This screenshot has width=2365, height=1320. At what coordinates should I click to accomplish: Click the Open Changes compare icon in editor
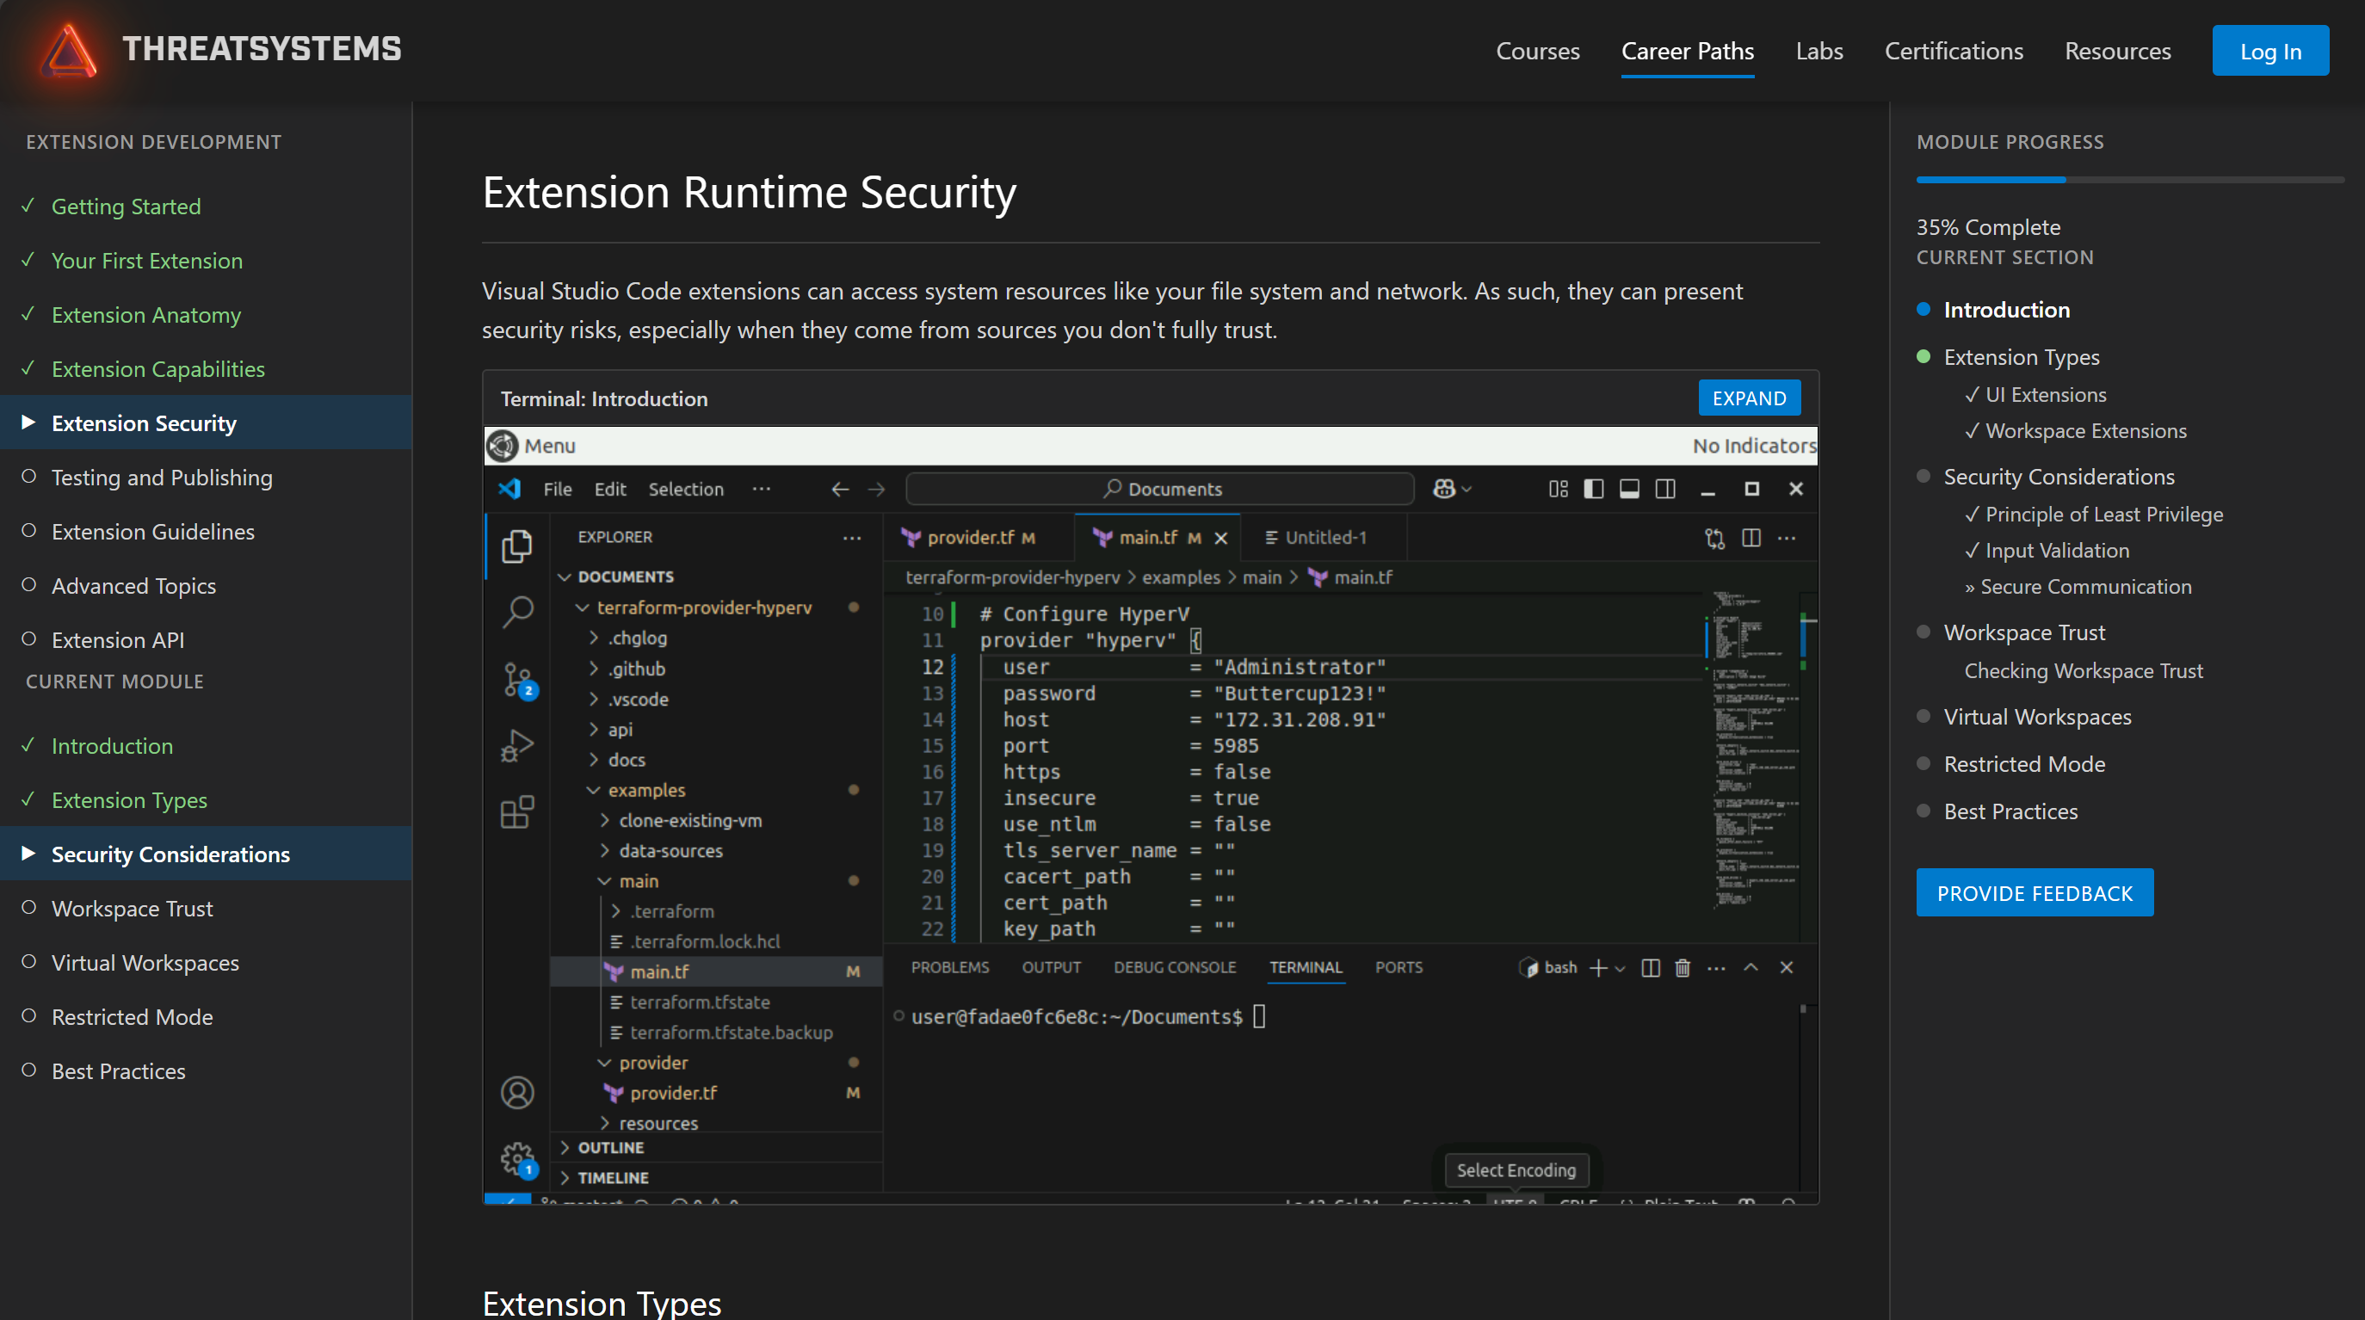coord(1715,538)
